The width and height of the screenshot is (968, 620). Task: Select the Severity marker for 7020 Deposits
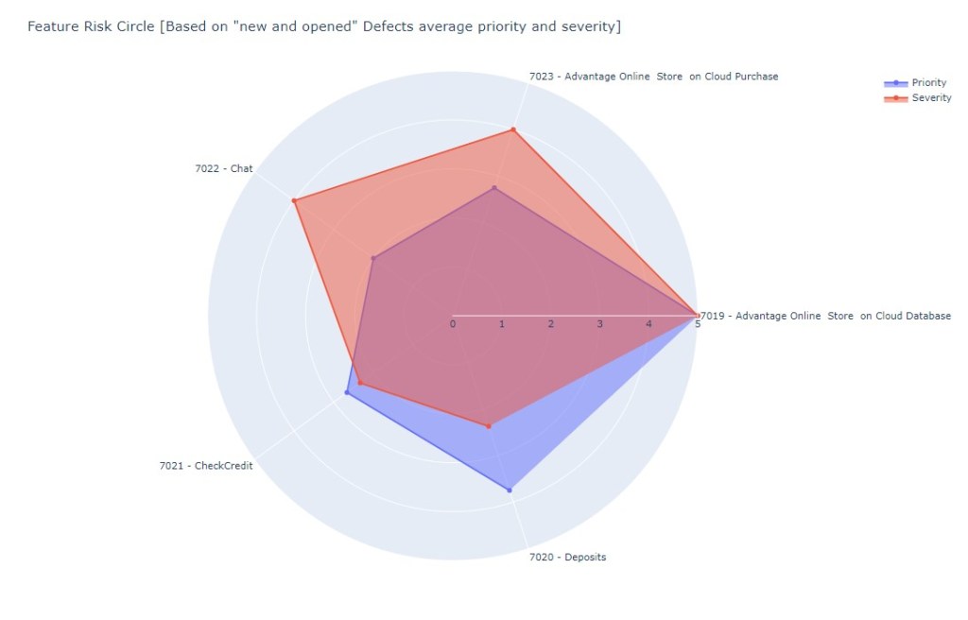489,426
